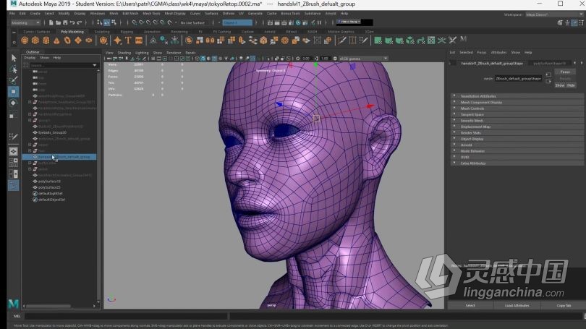Create a Polygon Torus from the shelf
586x329 pixels.
coord(67,40)
